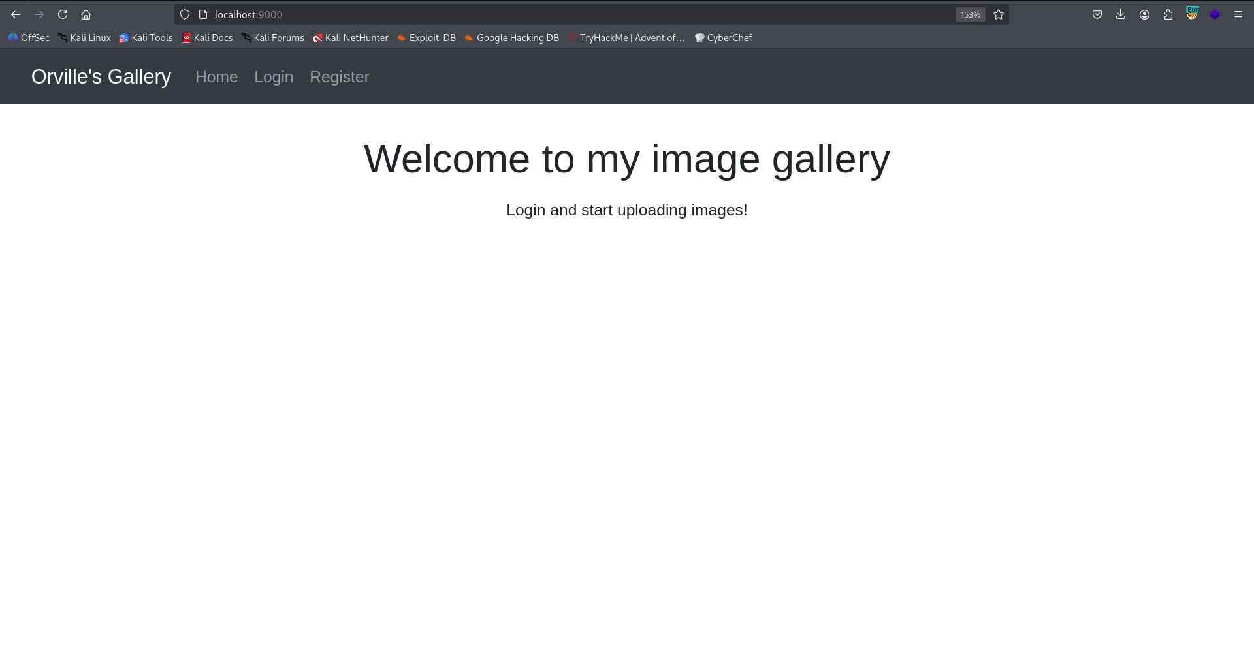Click the purple extension icon next to FoxyProxy

pos(1215,14)
